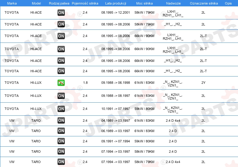The height and width of the screenshot is (167, 238).
Task: Click the Opis column header
Action: tap(228, 3)
